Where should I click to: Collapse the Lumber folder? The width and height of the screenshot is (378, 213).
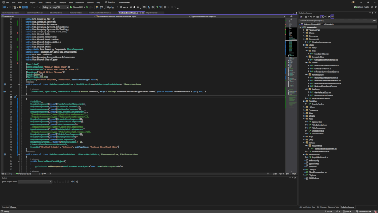[x=306, y=62]
